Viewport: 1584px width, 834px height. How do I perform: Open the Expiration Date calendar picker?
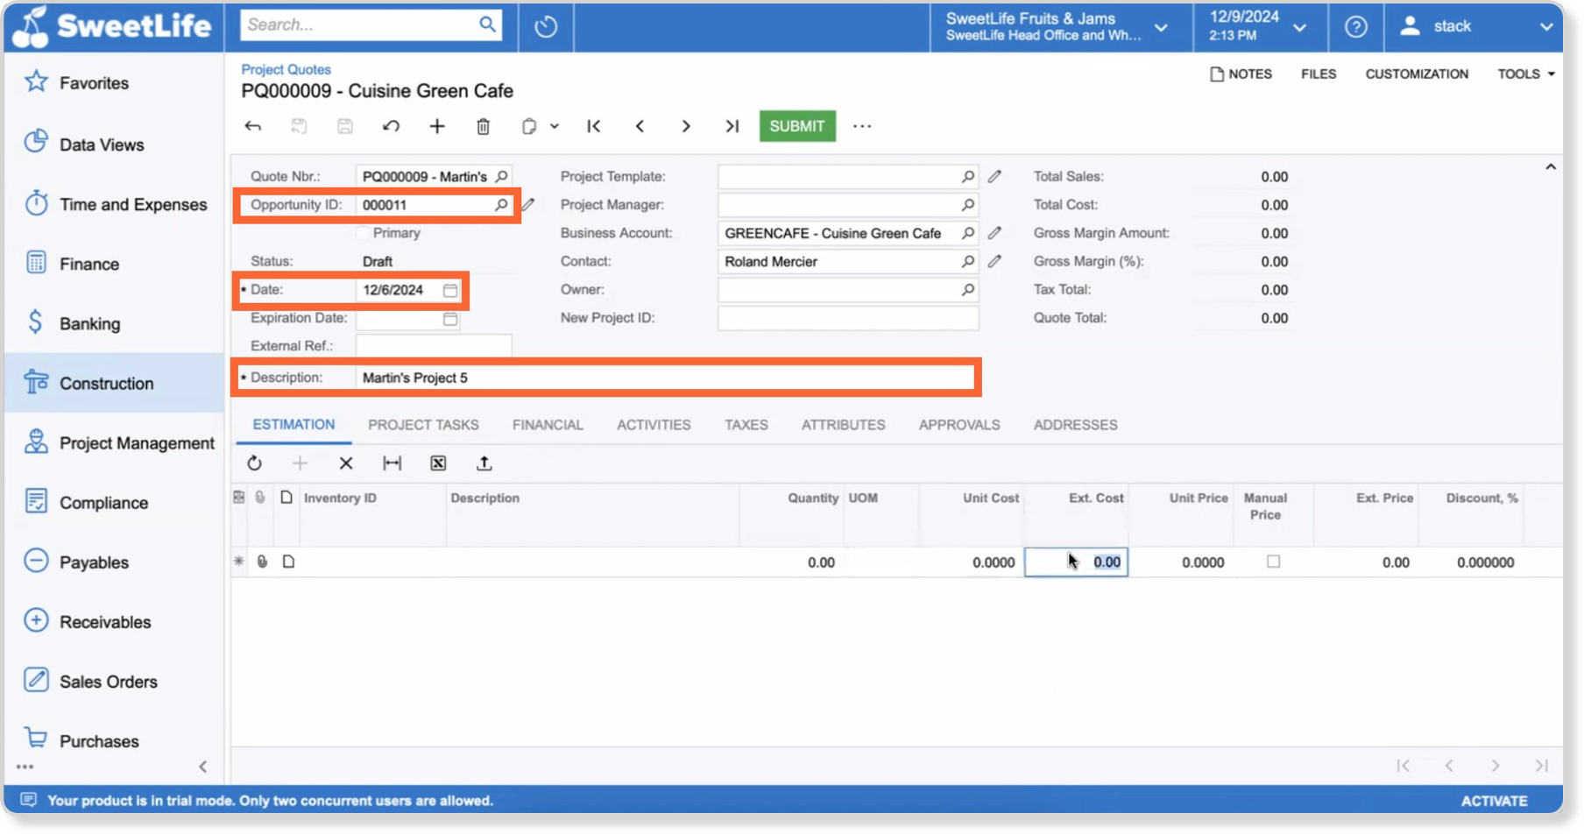[x=450, y=319]
